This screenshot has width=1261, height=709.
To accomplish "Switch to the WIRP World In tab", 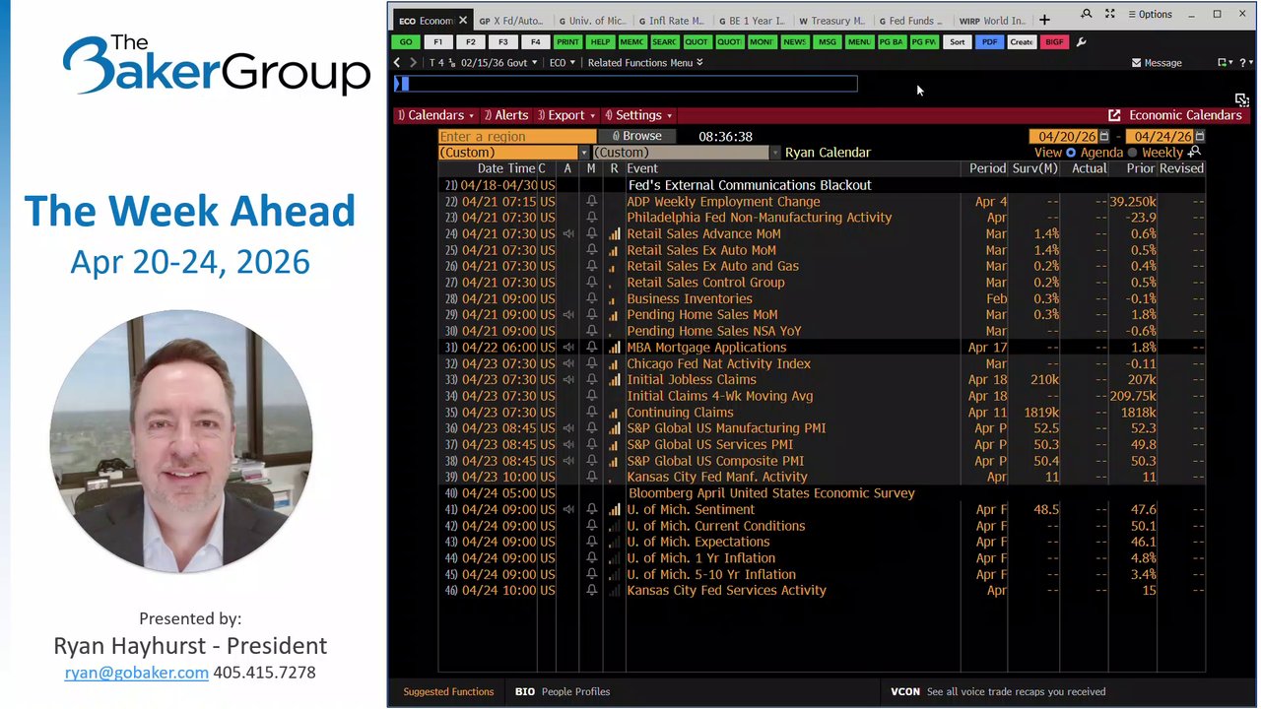I will click(x=991, y=21).
